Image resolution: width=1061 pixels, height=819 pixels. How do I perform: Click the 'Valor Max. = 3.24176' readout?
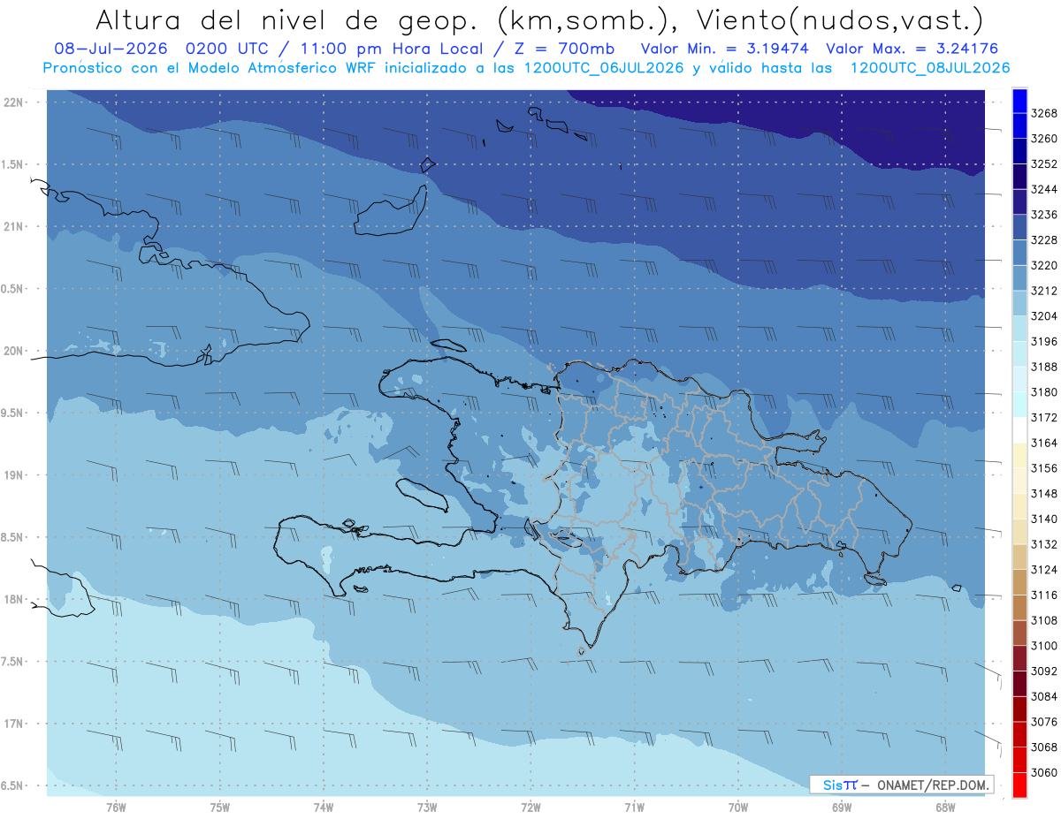pos(912,49)
